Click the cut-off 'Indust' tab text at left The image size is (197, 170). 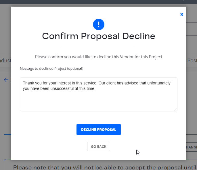pyautogui.click(x=5, y=61)
